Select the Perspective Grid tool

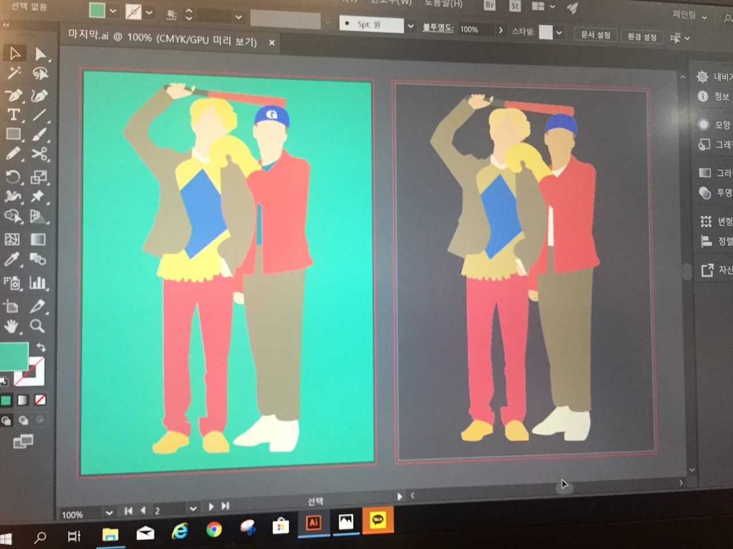[38, 216]
